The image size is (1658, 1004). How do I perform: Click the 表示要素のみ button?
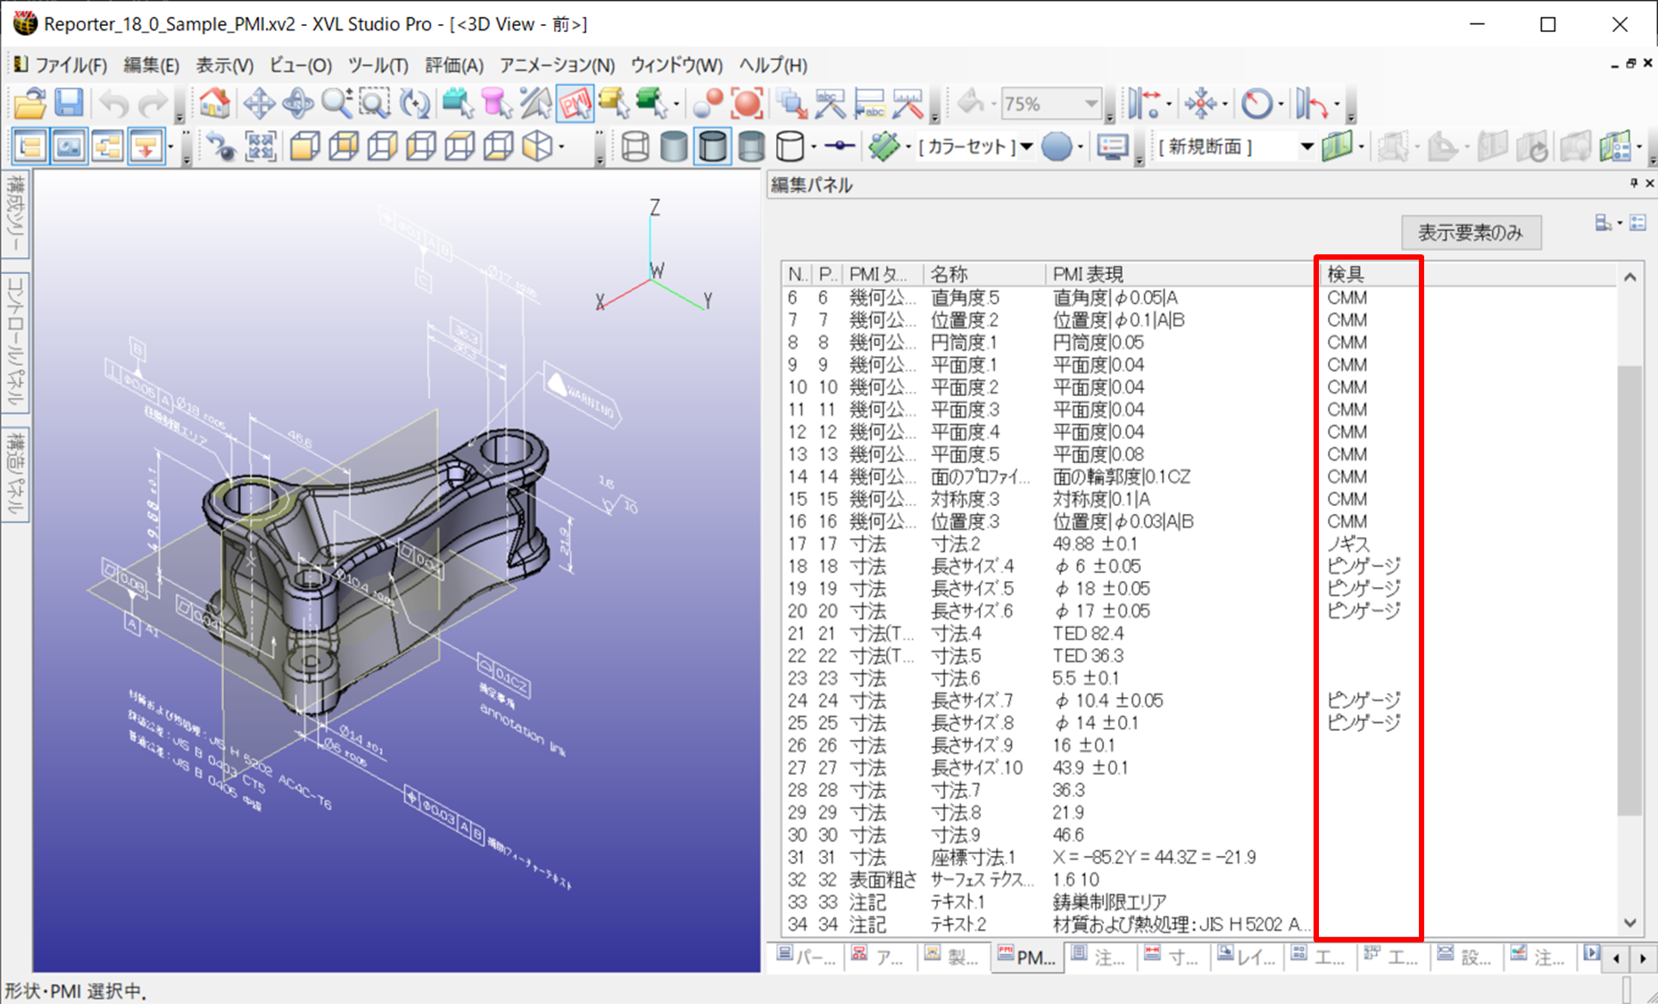point(1471,233)
